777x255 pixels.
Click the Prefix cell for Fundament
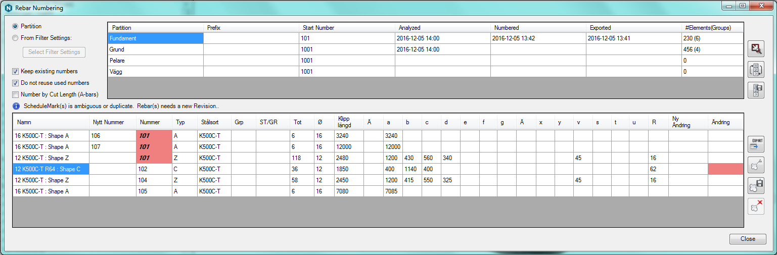pos(251,38)
